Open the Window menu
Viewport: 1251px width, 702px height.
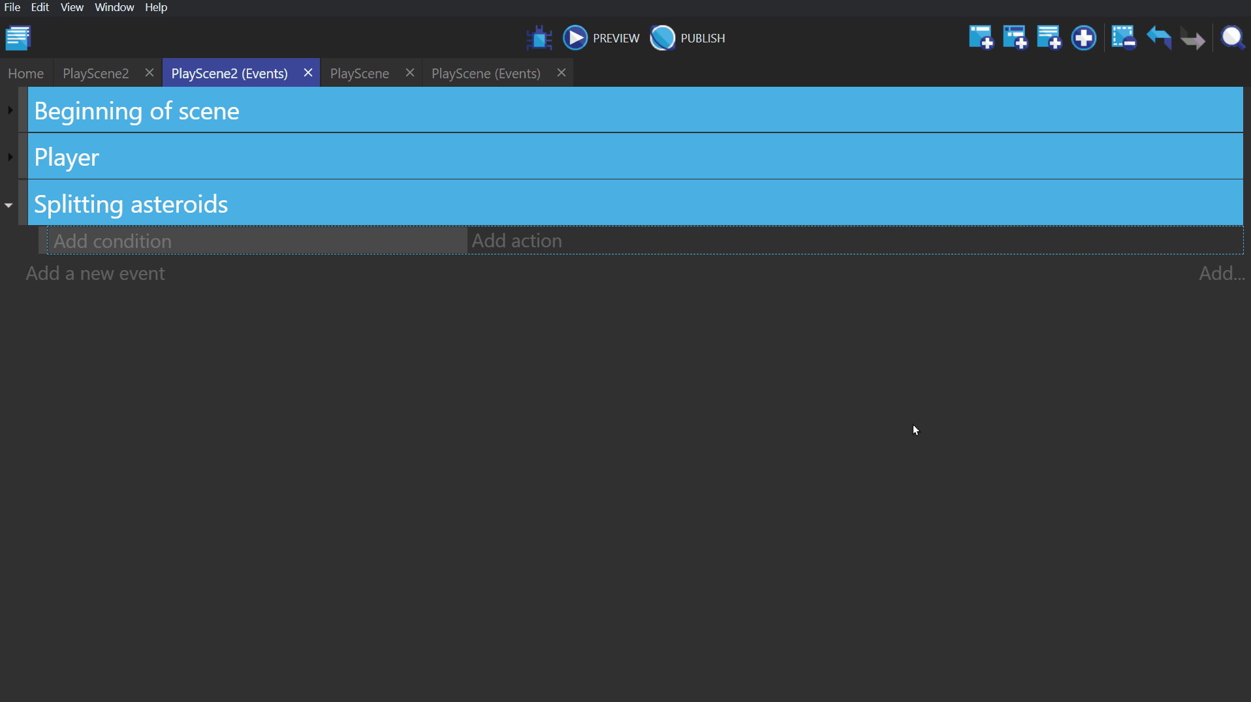point(114,7)
